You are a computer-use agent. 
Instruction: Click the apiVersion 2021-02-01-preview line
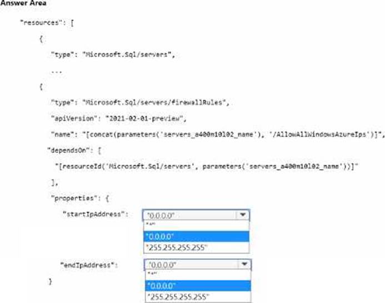click(118, 118)
